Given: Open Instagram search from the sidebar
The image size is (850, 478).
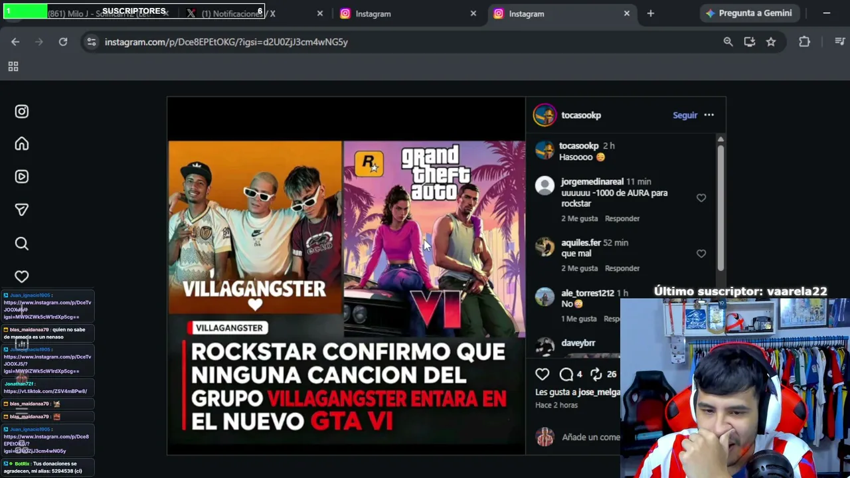Looking at the screenshot, I should [22, 244].
